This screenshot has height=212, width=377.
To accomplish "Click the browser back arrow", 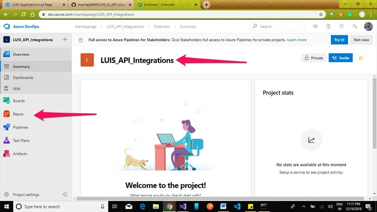I will [x=6, y=15].
